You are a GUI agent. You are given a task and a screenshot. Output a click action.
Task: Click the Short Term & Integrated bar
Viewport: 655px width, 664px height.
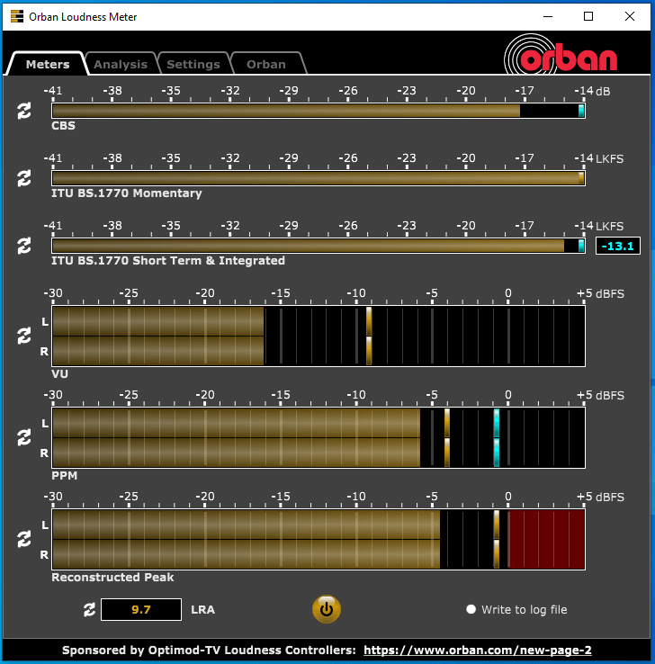coord(319,246)
